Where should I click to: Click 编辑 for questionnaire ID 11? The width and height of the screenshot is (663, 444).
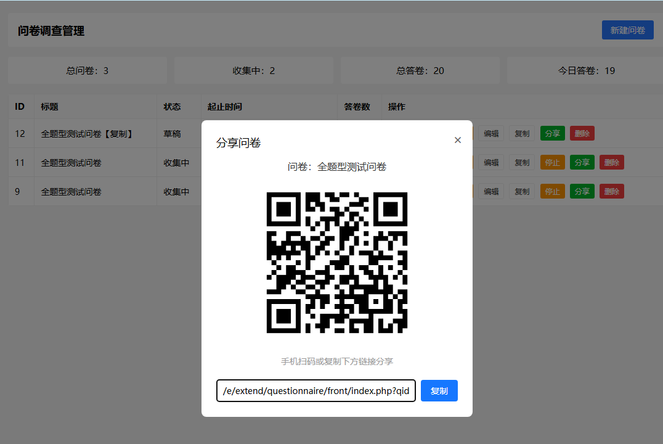(x=491, y=163)
